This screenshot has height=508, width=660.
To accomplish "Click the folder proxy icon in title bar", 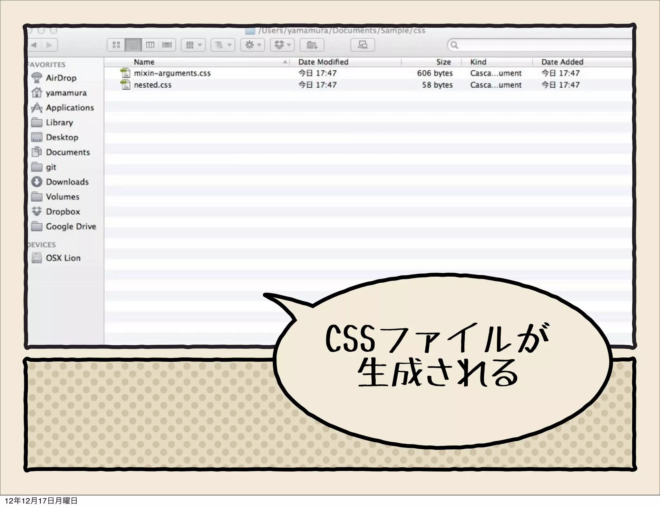I will pyautogui.click(x=250, y=31).
